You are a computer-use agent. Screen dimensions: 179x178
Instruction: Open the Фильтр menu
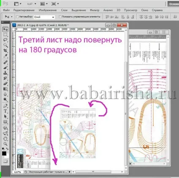point(95,10)
